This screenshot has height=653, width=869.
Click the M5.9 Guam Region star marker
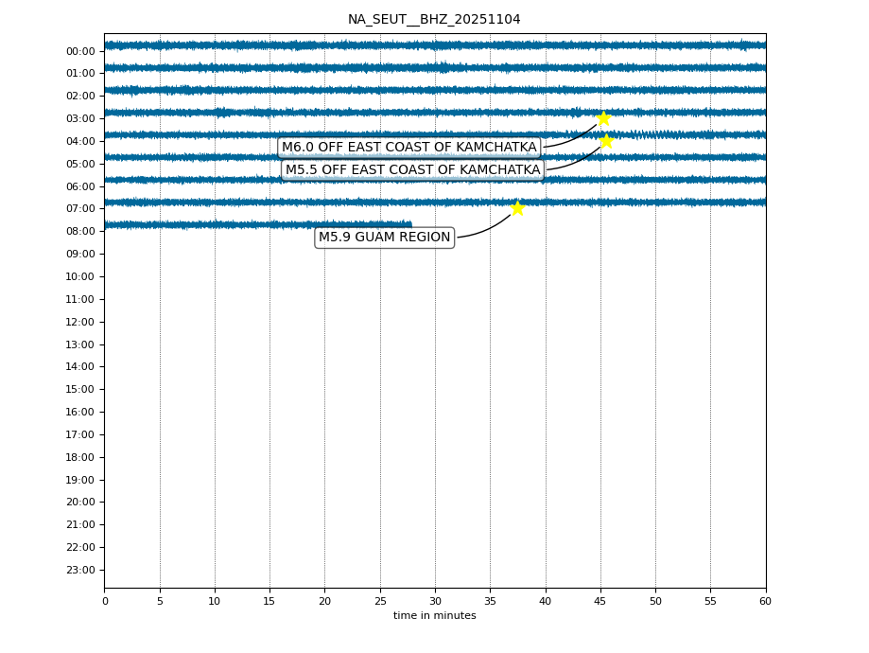point(517,208)
